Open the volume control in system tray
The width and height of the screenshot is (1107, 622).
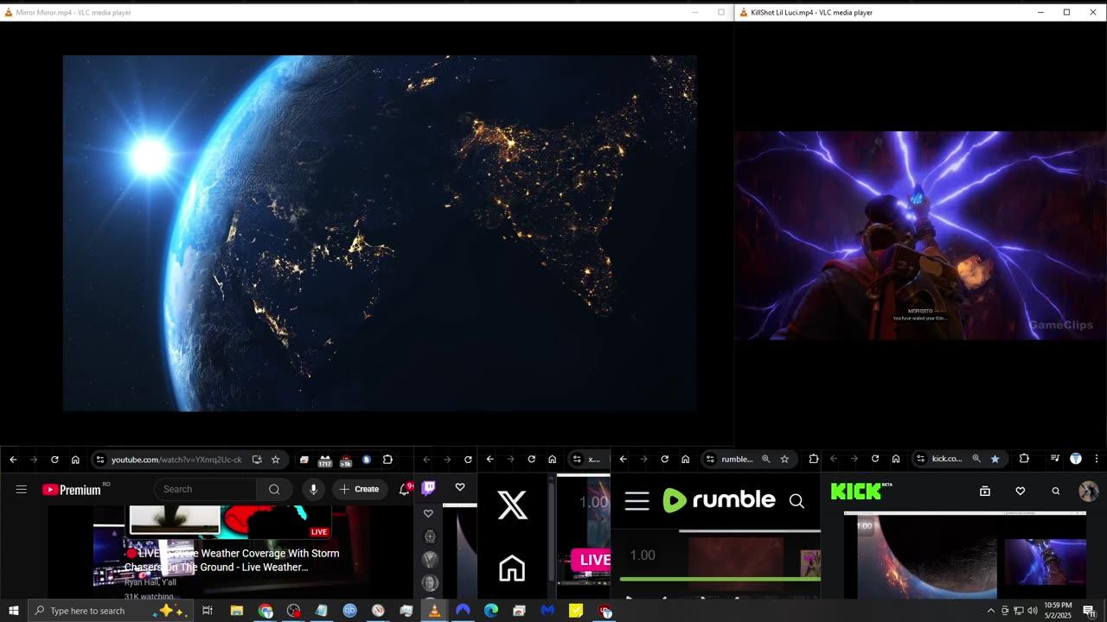(1032, 611)
